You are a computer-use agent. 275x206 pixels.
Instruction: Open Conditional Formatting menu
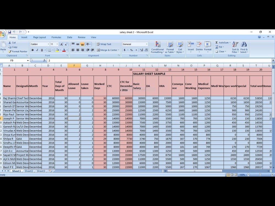point(157,47)
